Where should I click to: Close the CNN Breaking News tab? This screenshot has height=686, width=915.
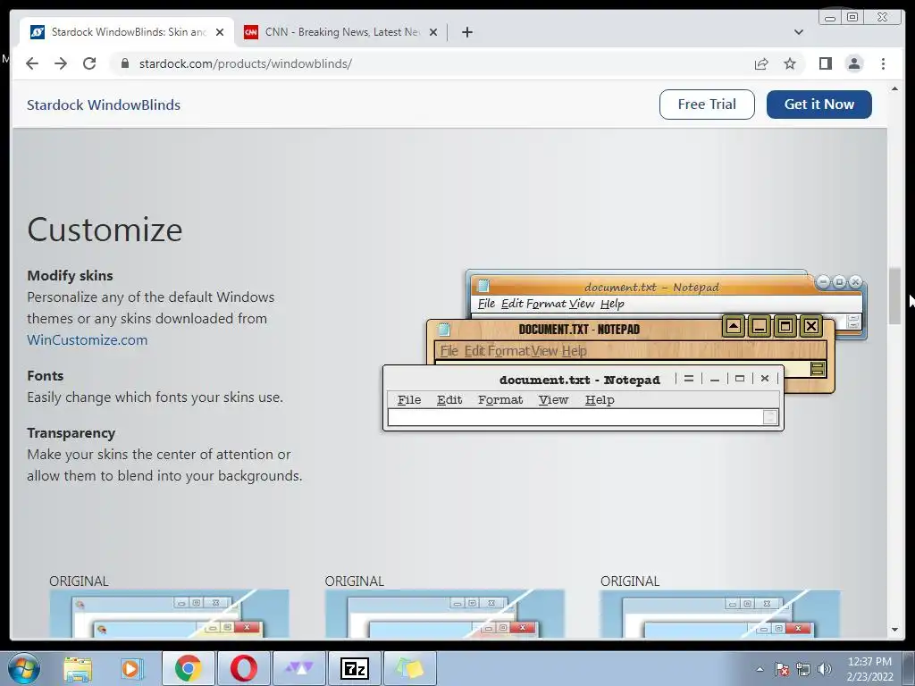[x=433, y=32]
